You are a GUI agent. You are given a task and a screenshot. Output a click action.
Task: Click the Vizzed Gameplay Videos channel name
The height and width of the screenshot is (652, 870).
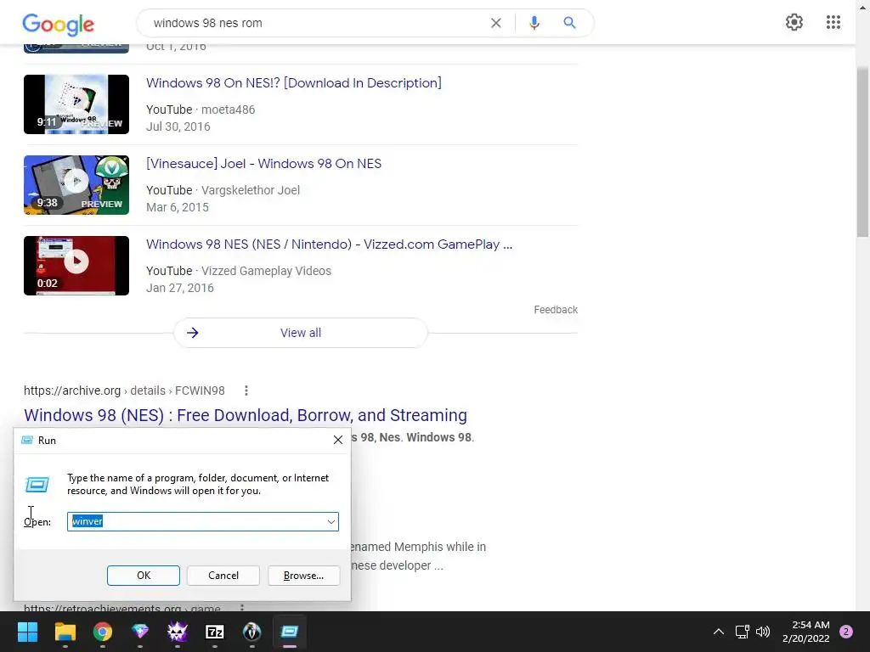tap(266, 271)
